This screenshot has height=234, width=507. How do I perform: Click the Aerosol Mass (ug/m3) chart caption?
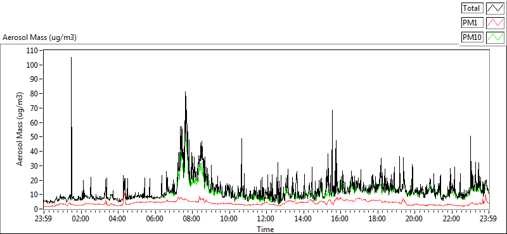point(39,37)
